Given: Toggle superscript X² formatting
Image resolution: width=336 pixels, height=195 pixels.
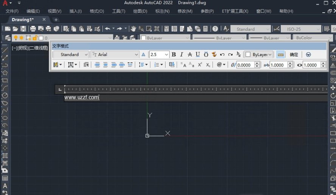Looking at the screenshot, I should [x=200, y=65].
